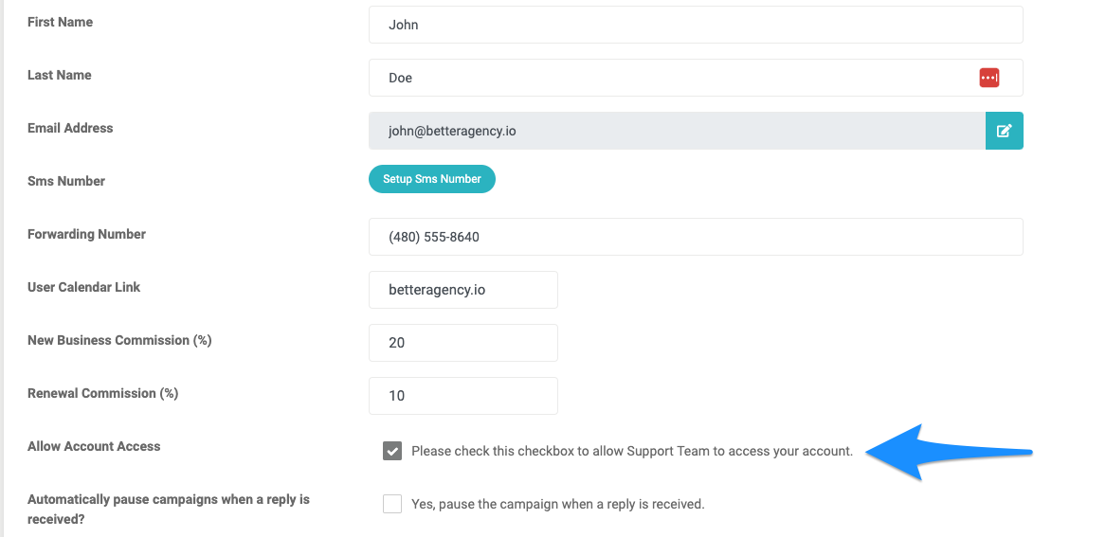Select the greyed Email Address field

coord(677,131)
